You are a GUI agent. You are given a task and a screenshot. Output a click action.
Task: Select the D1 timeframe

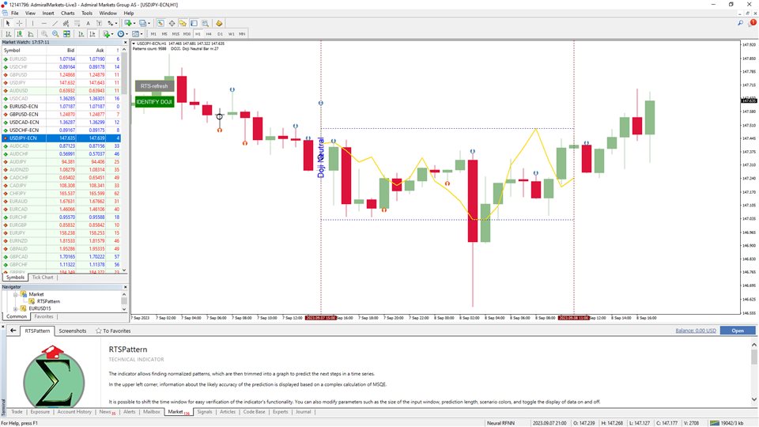click(220, 34)
